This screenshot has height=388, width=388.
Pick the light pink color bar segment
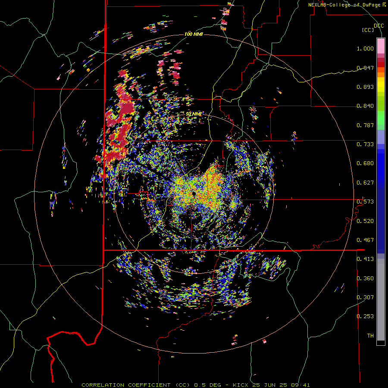click(381, 46)
